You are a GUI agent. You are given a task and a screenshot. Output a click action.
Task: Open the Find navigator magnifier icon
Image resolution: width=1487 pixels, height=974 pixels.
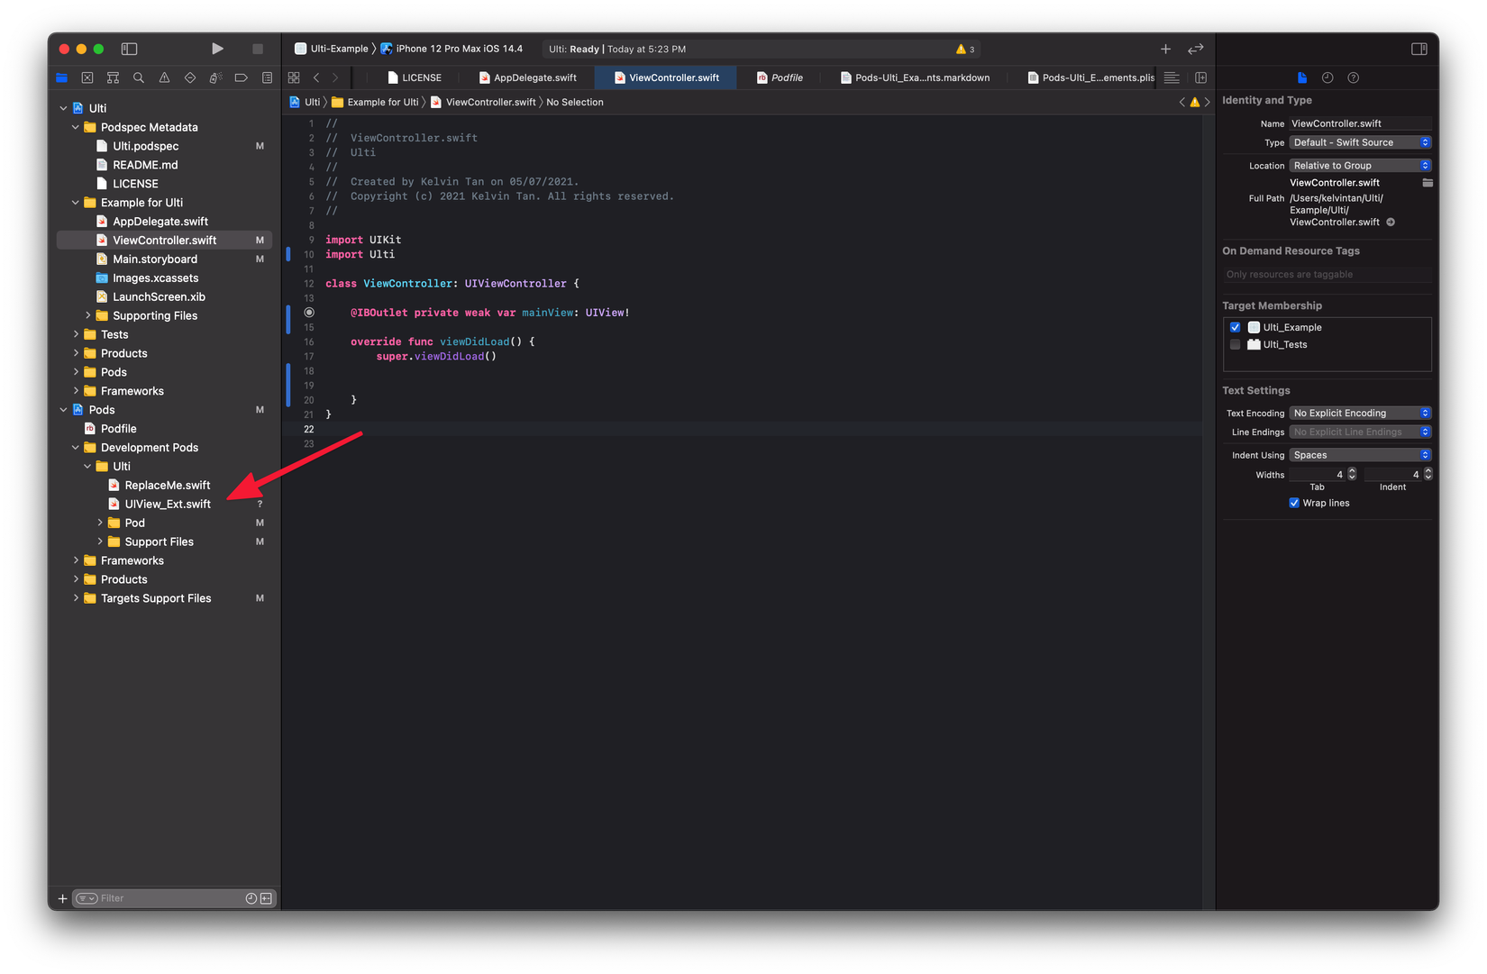tap(139, 78)
